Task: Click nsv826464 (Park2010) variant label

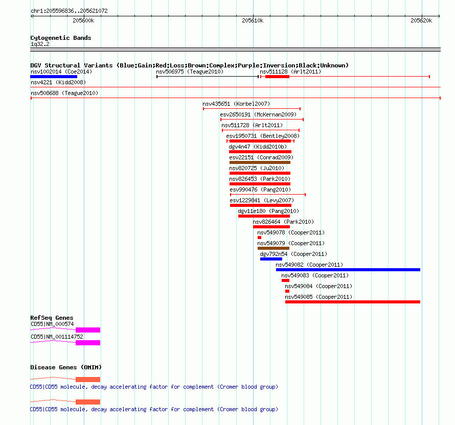Action: point(283,222)
